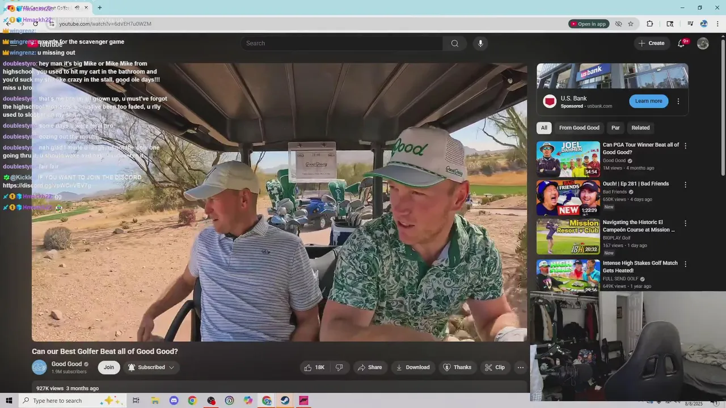Click the U.S. Bank ad banner image
This screenshot has width=726, height=408.
(613, 75)
